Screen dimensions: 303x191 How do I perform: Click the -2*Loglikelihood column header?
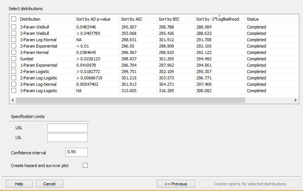point(217,19)
